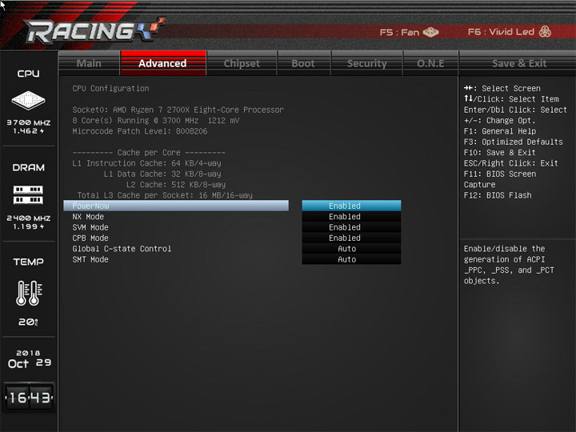Select Global C-state Control setting

point(122,249)
